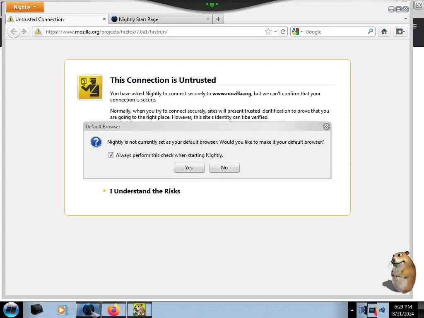Bookmark this page with the star icon
The height and width of the screenshot is (318, 424).
tap(268, 31)
